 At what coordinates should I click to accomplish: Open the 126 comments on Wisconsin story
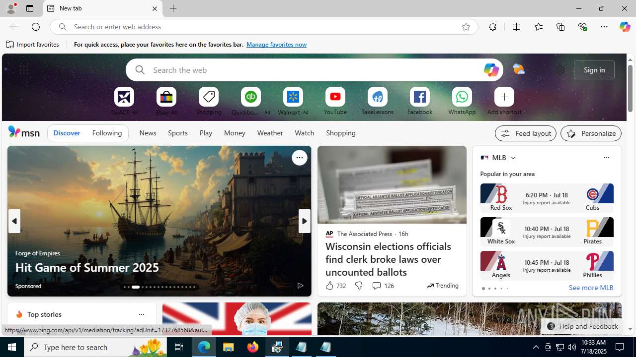coord(383,286)
